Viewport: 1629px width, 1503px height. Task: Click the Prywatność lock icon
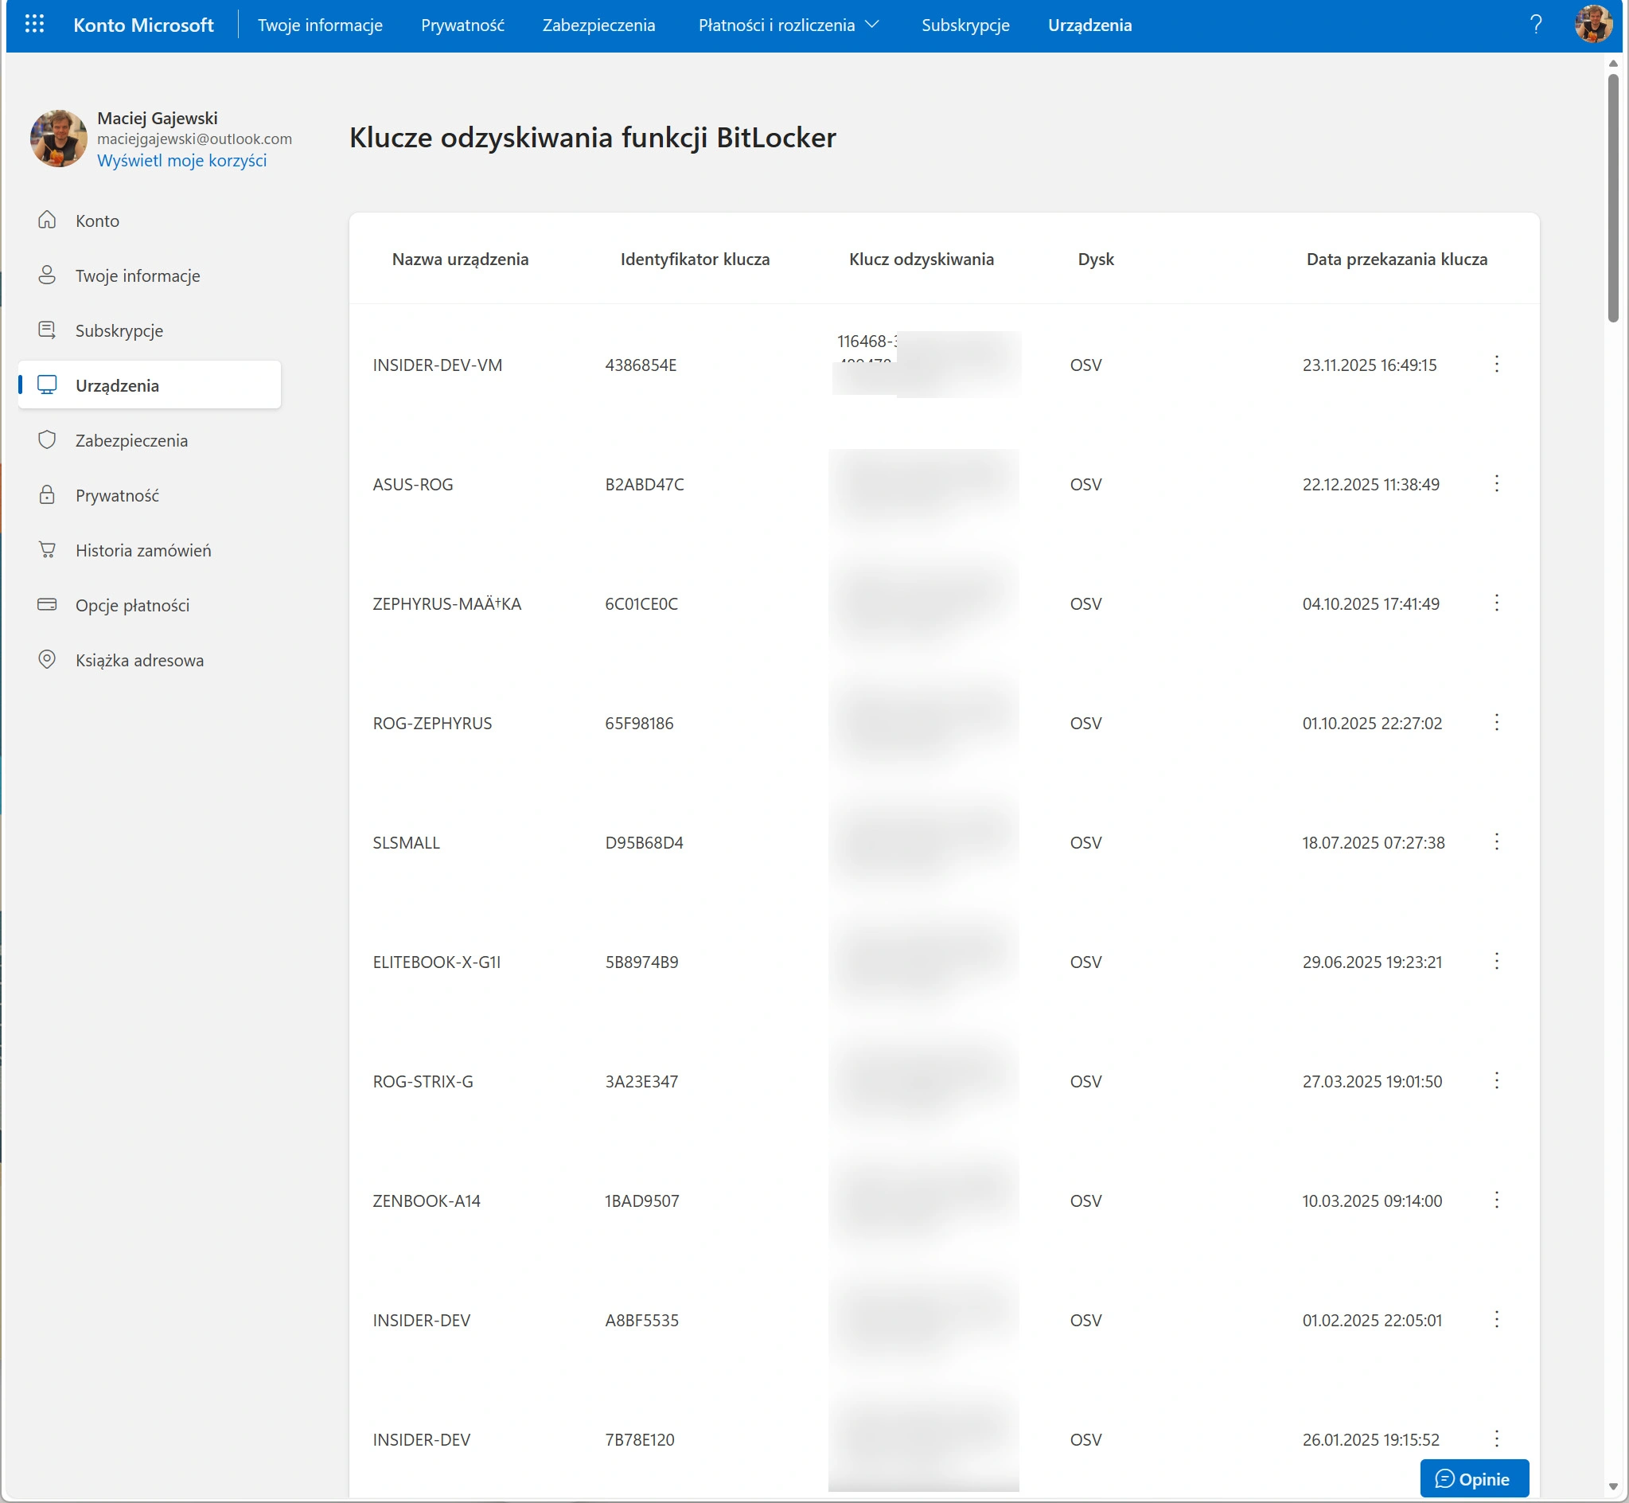[x=47, y=495]
